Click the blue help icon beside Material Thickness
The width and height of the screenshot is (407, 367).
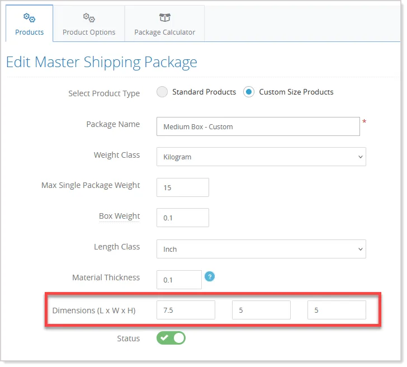(x=210, y=276)
